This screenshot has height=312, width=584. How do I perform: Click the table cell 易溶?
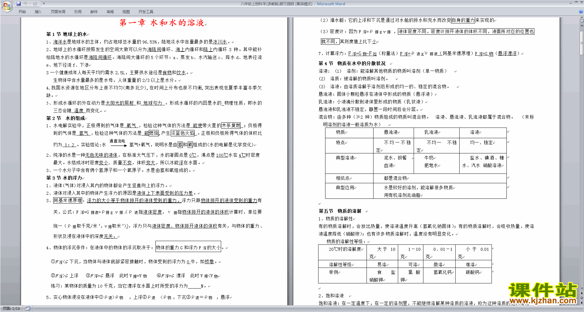[382, 265]
